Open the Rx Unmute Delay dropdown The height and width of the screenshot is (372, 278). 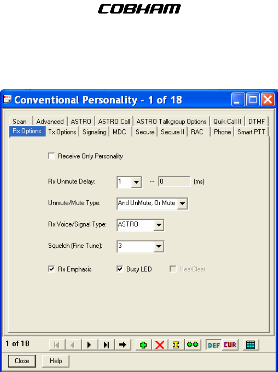point(136,182)
